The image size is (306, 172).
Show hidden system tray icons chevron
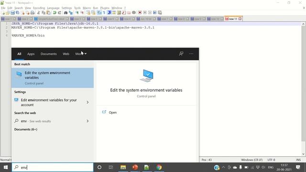223,167
